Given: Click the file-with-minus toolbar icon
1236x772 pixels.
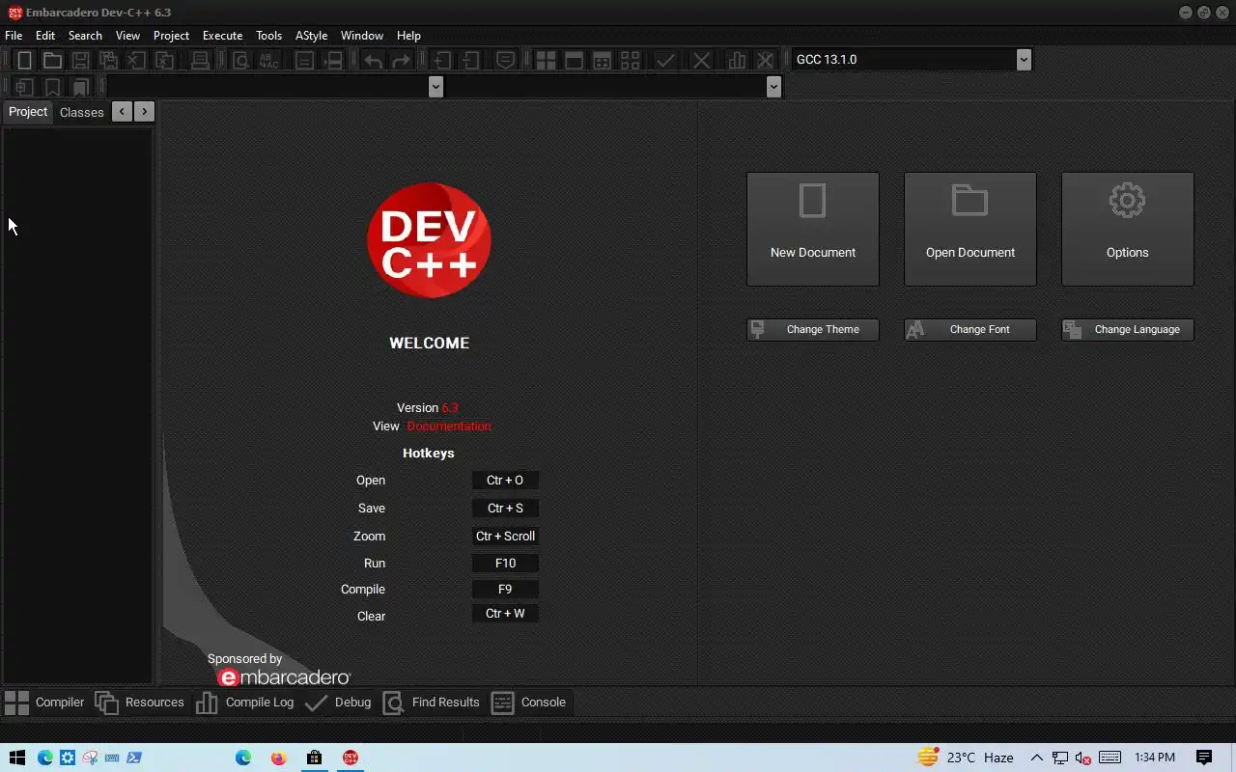Looking at the screenshot, I should pyautogui.click(x=469, y=60).
